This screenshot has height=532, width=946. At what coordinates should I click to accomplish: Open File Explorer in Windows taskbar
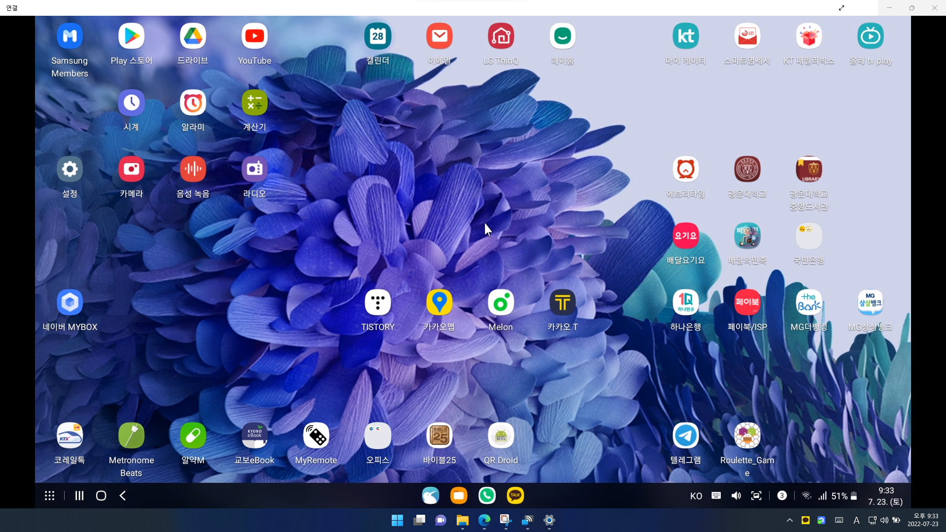coord(462,520)
